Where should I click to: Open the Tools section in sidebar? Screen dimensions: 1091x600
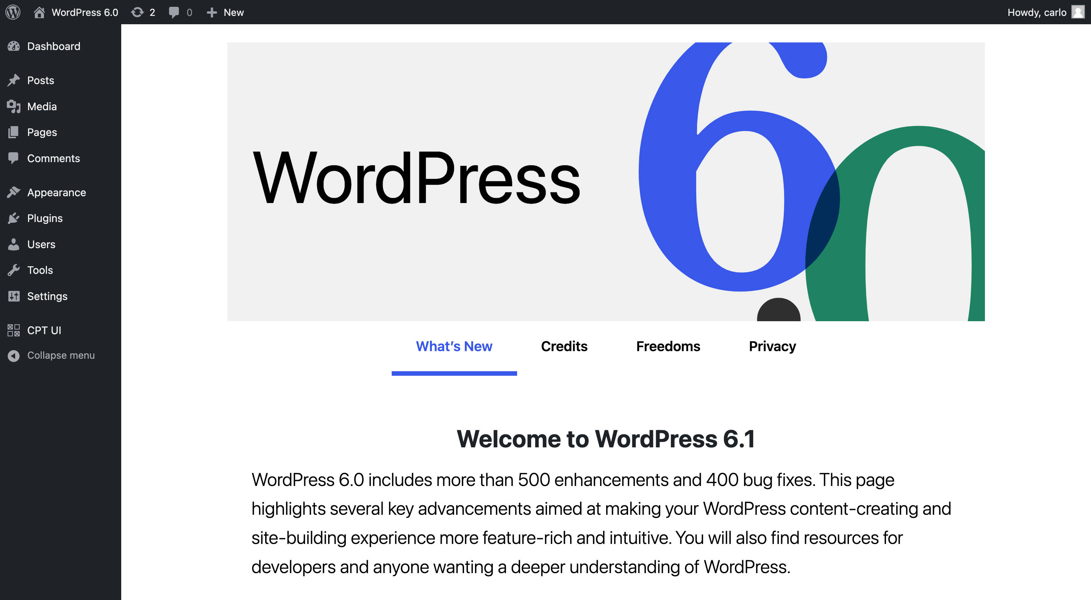tap(39, 270)
